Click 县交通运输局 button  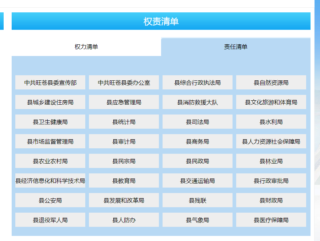(198, 181)
